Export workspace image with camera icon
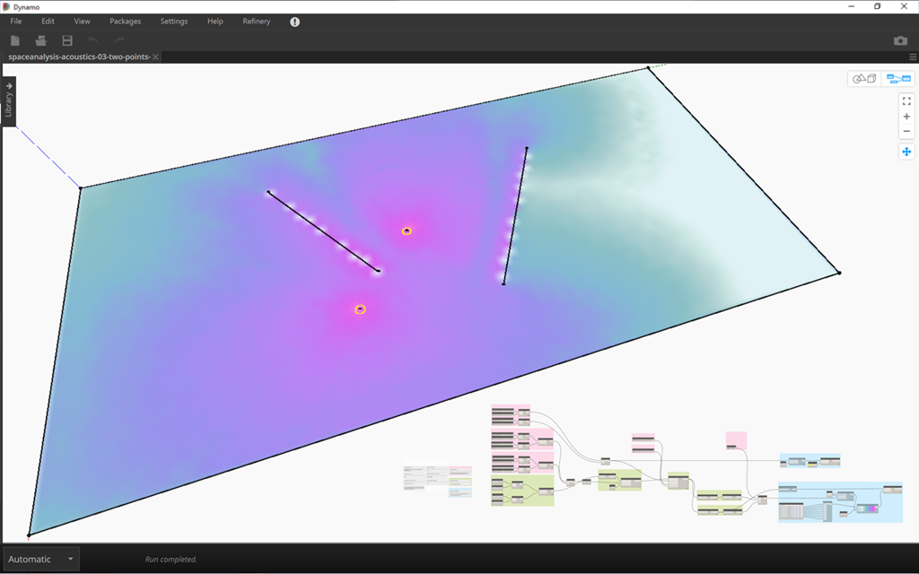Viewport: 919px width, 574px height. (900, 40)
